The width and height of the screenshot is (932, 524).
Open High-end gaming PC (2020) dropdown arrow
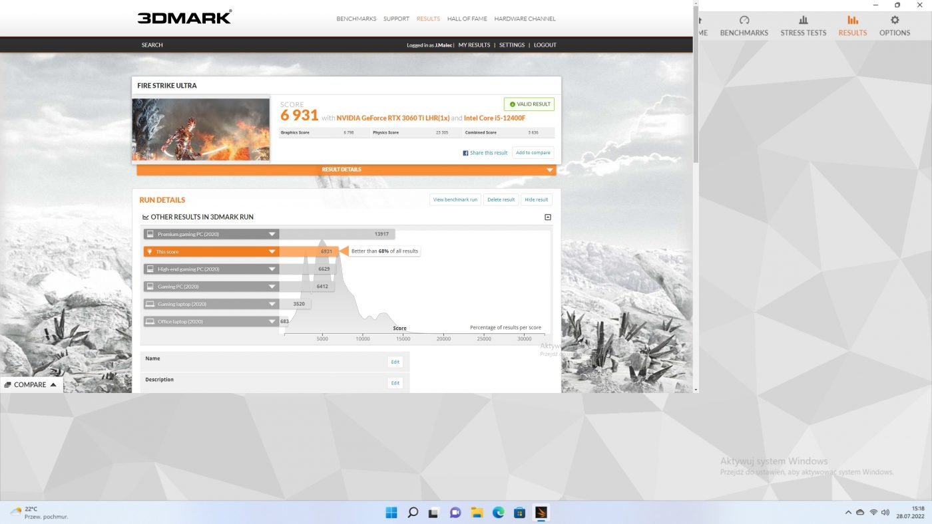(x=272, y=269)
